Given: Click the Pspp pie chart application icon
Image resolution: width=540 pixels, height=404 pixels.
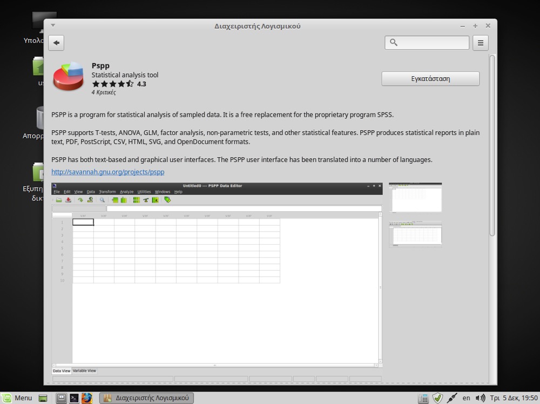Looking at the screenshot, I should 68,76.
